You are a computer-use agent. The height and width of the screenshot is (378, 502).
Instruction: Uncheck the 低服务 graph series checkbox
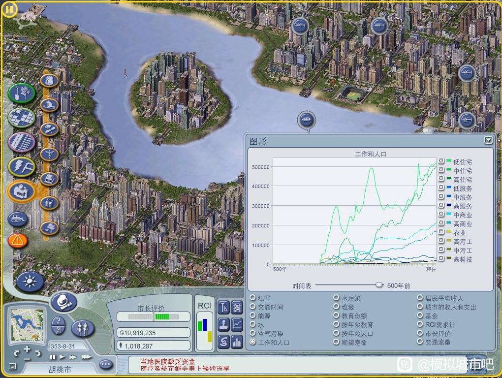tap(441, 187)
